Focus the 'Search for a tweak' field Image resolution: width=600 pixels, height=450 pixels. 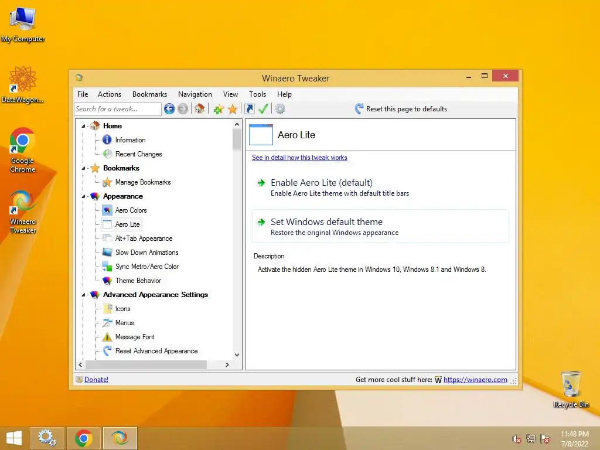(x=118, y=109)
